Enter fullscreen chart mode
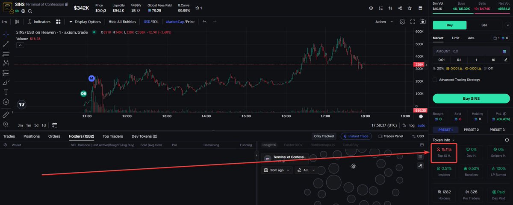Screen dimensions: 513x205 tap(413, 22)
